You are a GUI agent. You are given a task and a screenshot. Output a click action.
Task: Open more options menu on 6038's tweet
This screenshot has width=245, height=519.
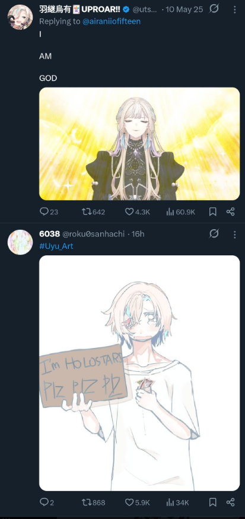[234, 235]
